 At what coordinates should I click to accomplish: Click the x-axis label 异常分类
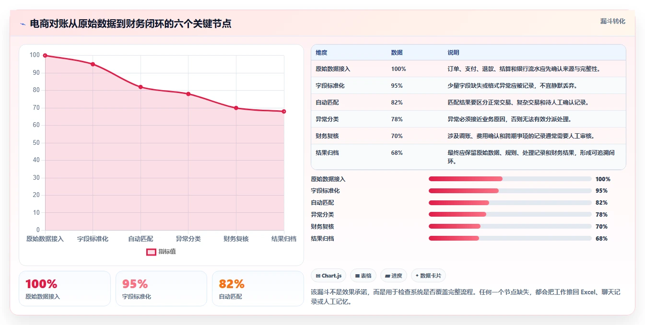[188, 239]
